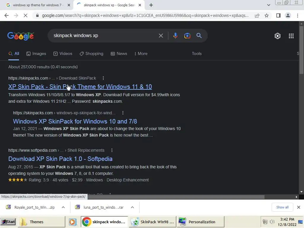The width and height of the screenshot is (304, 228).
Task: Select the All results tab
Action: tap(14, 54)
